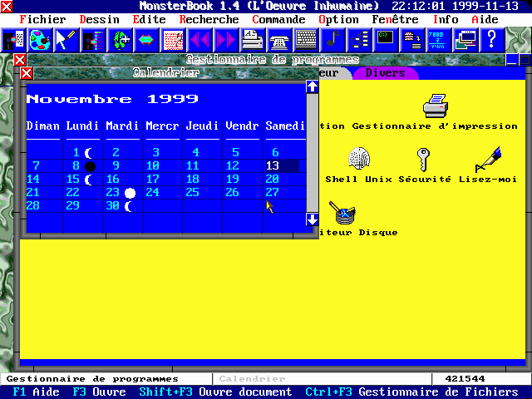Open the Lisez-moi quill icon
This screenshot has height=399, width=532.
(488, 160)
